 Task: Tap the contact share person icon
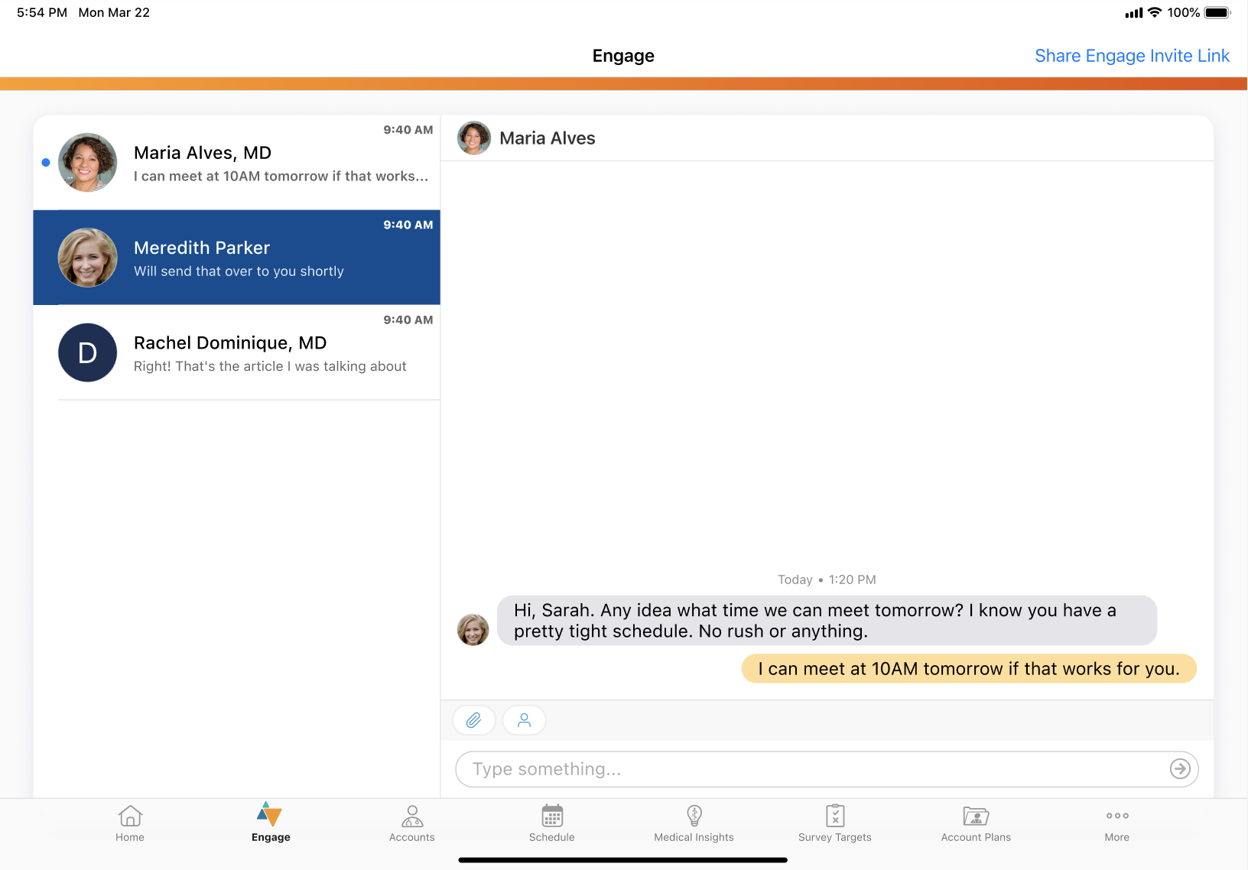524,720
